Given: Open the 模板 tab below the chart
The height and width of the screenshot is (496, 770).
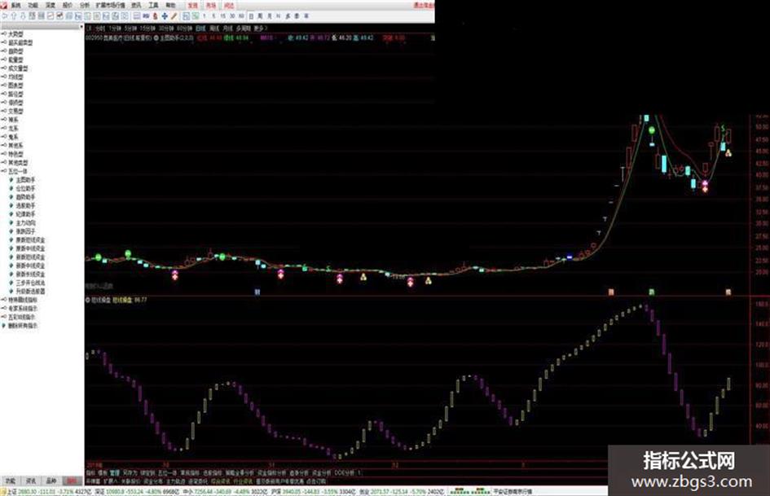Looking at the screenshot, I should (x=103, y=472).
